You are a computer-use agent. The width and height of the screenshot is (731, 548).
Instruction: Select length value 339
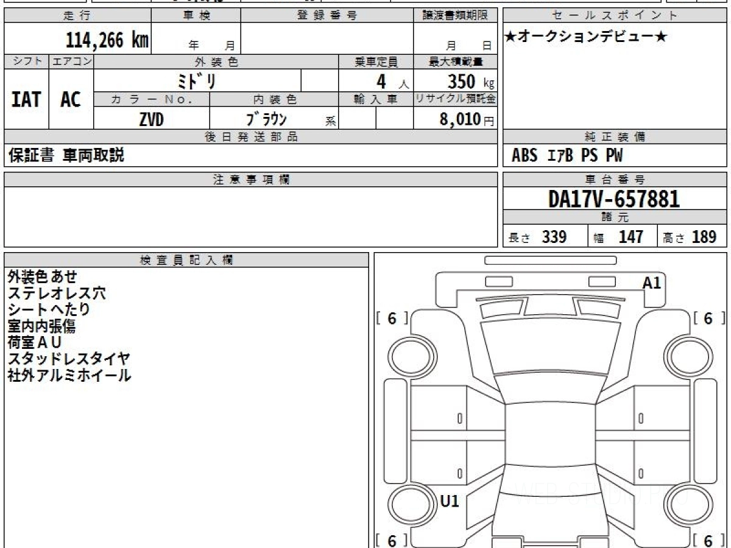click(554, 237)
